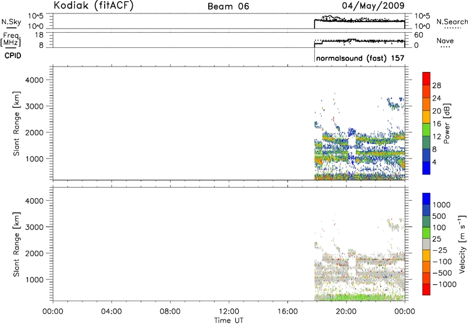The height and width of the screenshot is (324, 468).
Task: Click the "28" power colorbar label
Action: tap(436, 85)
